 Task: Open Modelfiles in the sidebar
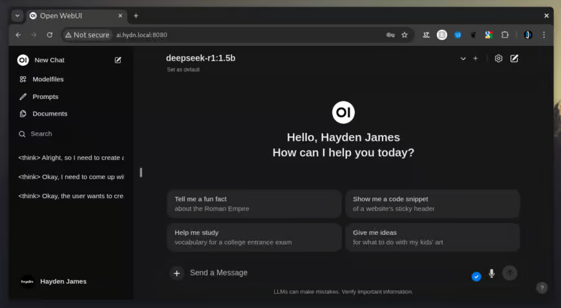[48, 79]
